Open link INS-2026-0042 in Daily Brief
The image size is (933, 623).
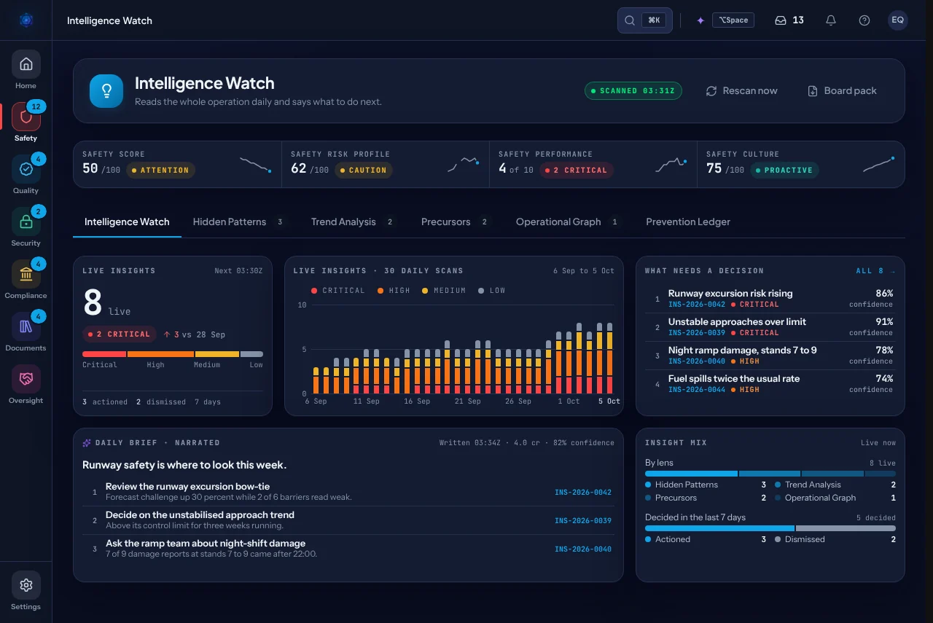click(x=583, y=492)
